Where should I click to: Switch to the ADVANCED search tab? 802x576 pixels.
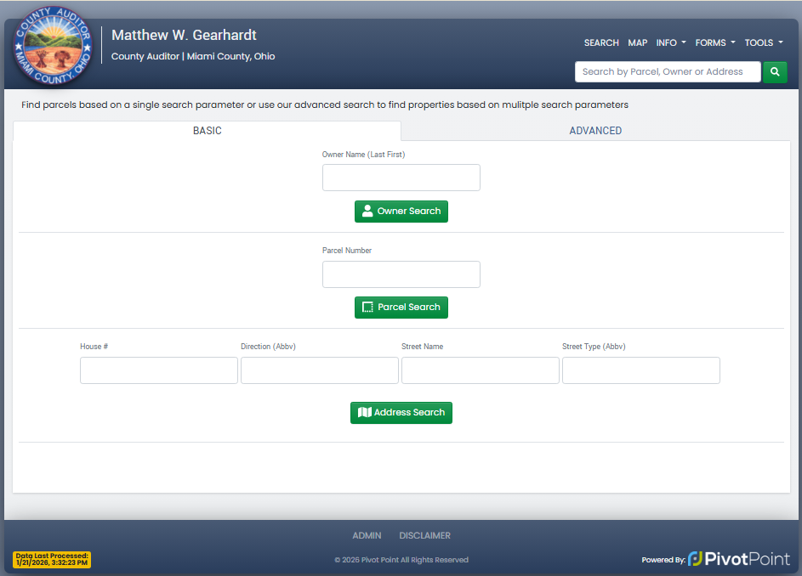pyautogui.click(x=595, y=131)
